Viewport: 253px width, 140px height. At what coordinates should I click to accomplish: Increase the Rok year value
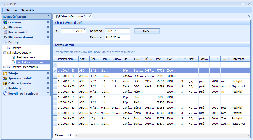(85, 30)
